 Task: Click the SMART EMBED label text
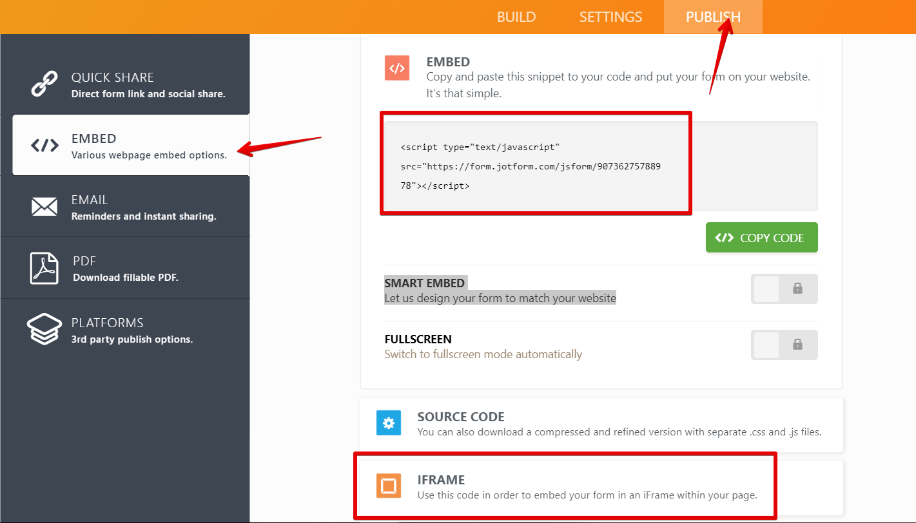click(x=424, y=283)
